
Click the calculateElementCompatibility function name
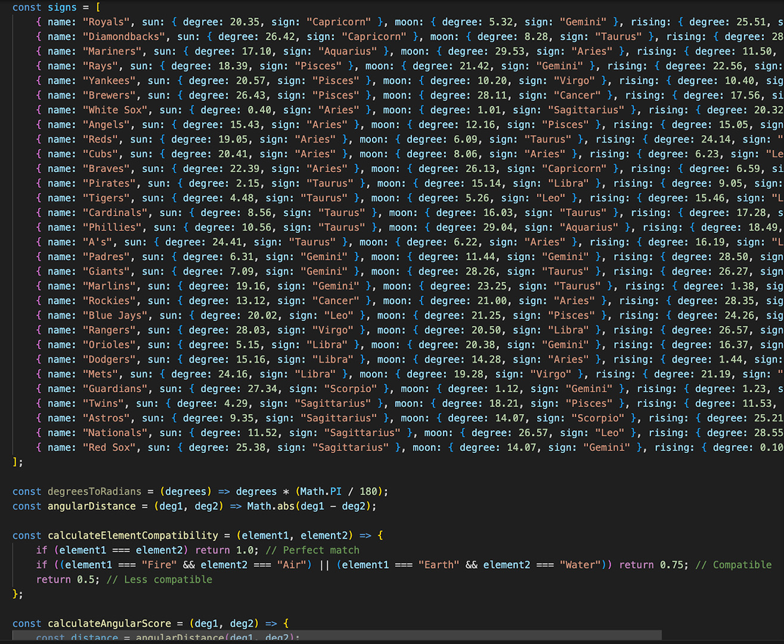tap(133, 535)
